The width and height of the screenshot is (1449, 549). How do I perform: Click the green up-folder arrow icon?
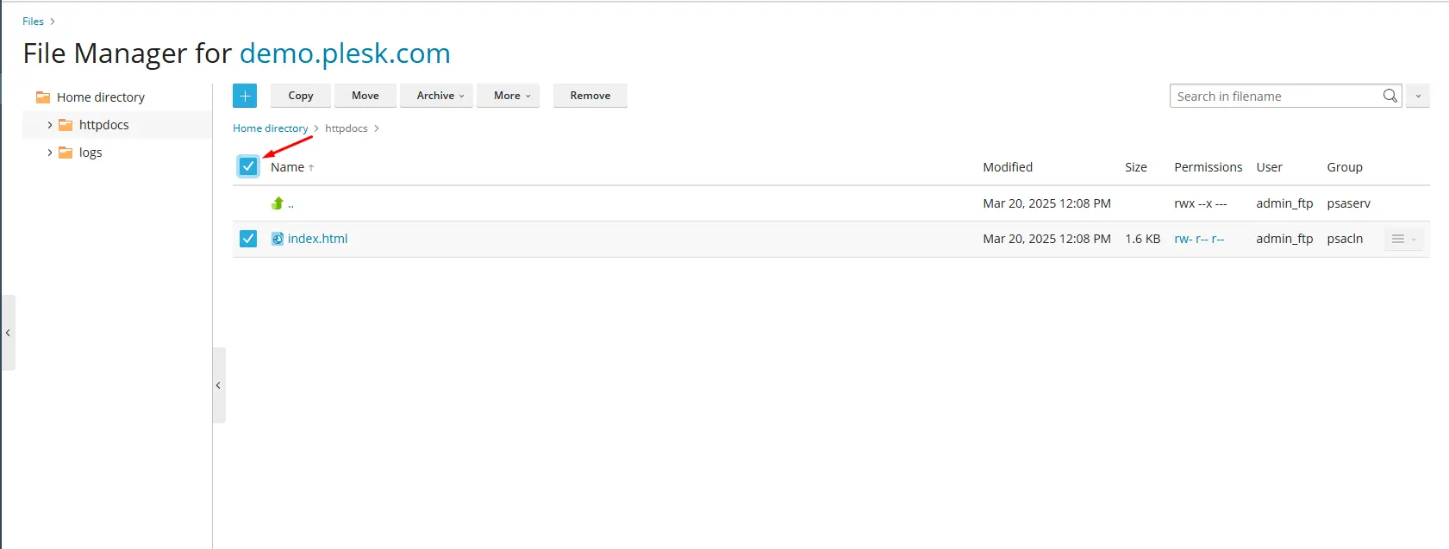(x=278, y=203)
